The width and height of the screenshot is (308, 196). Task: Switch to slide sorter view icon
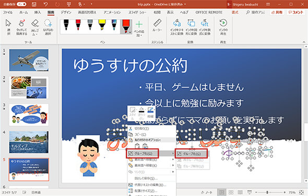point(231,192)
